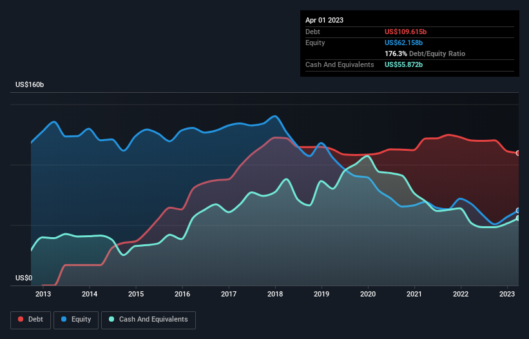This screenshot has width=529, height=339.
Task: Click the 176.3% Debt/Equity Ratio text
Action: pos(425,53)
